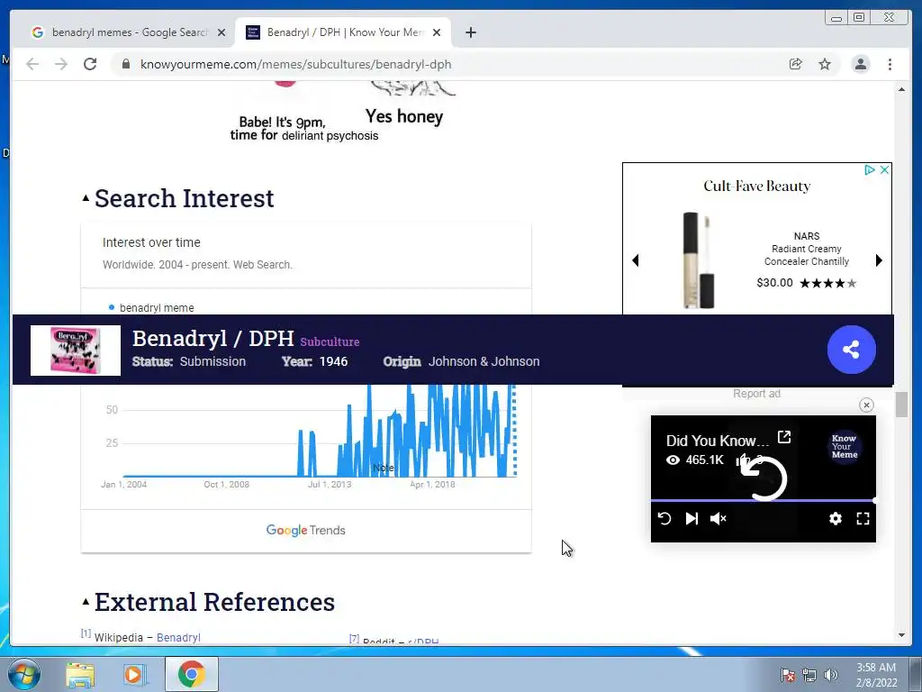Click the scrollbar up arrow
The width and height of the screenshot is (922, 692).
[x=901, y=89]
